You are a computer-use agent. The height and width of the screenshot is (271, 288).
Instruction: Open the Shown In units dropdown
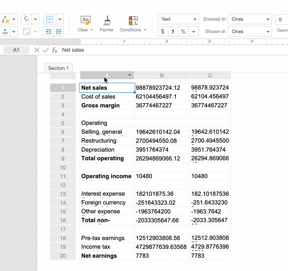[250, 31]
